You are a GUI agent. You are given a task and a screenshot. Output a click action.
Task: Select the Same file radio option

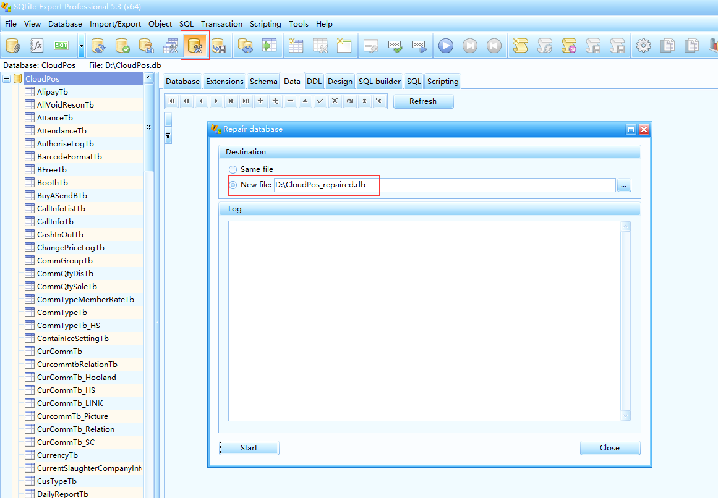(233, 169)
